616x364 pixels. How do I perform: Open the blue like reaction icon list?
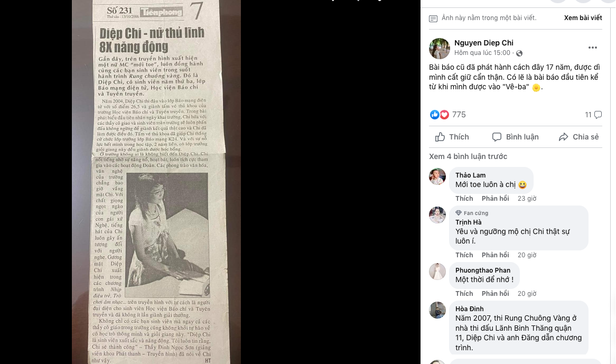click(434, 115)
